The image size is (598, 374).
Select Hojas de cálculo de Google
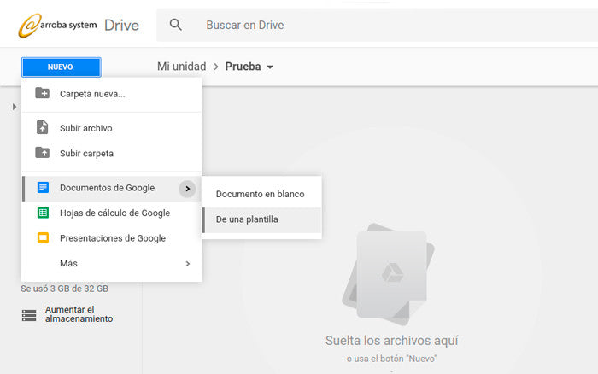112,213
